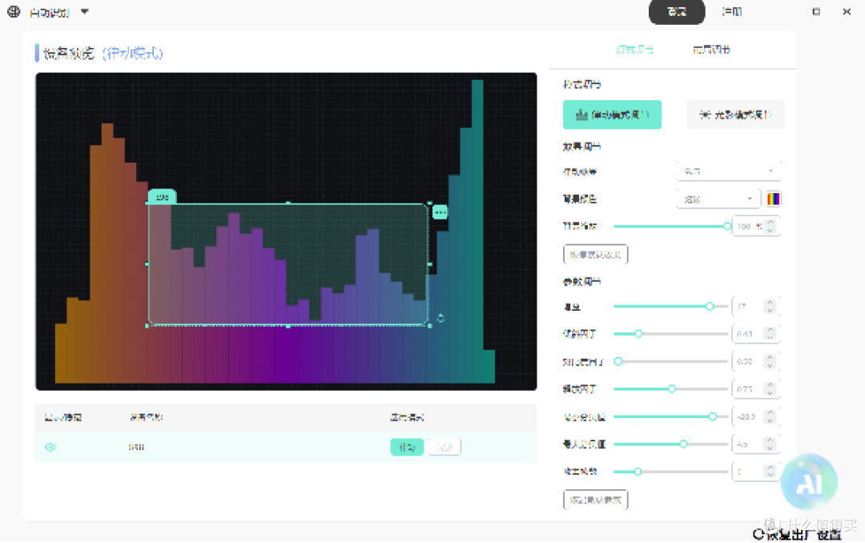Open the background color dropdown beside rainbow swatch
The image size is (865, 543).
pyautogui.click(x=718, y=199)
